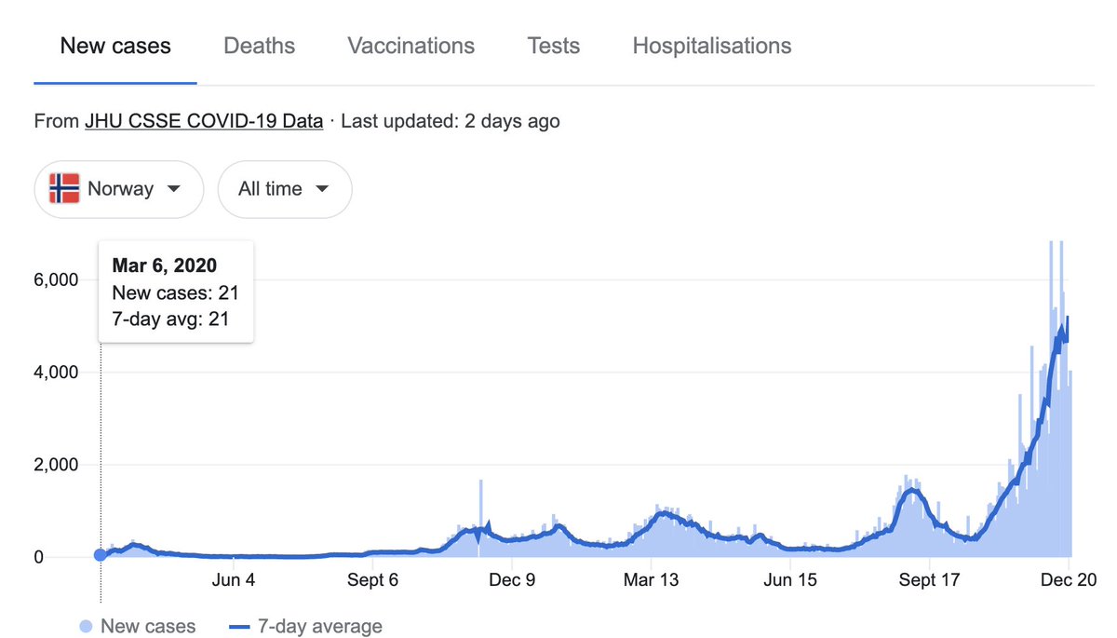Click the Mar 6, 2020 tooltip box
This screenshot has height=638, width=1117.
176,292
